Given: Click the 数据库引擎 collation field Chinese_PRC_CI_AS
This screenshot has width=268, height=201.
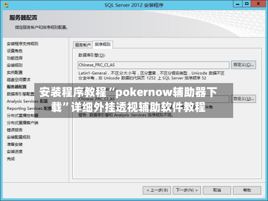Looking at the screenshot, I should click(x=153, y=65).
